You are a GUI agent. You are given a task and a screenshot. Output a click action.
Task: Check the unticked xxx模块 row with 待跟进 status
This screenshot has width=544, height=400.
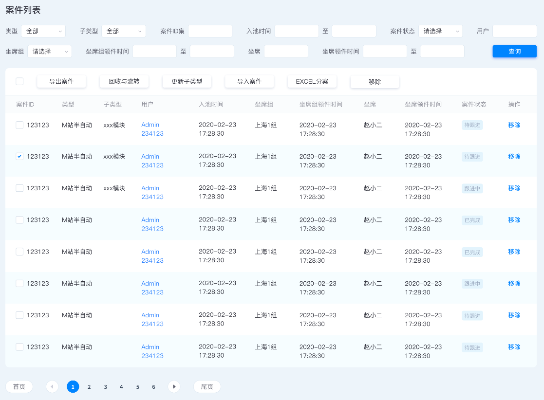19,125
